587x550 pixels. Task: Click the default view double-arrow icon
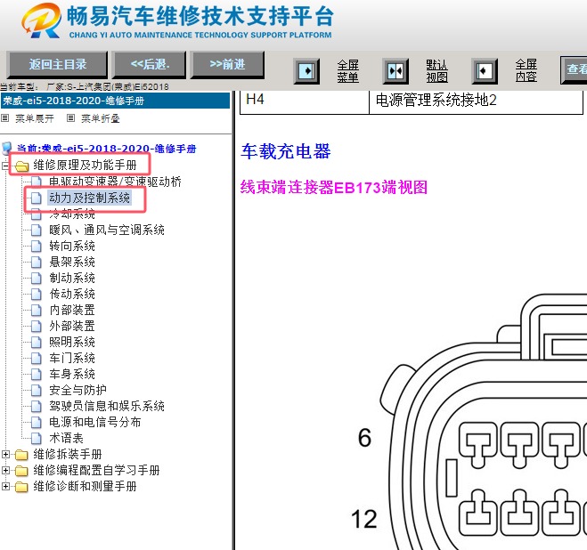tap(395, 70)
